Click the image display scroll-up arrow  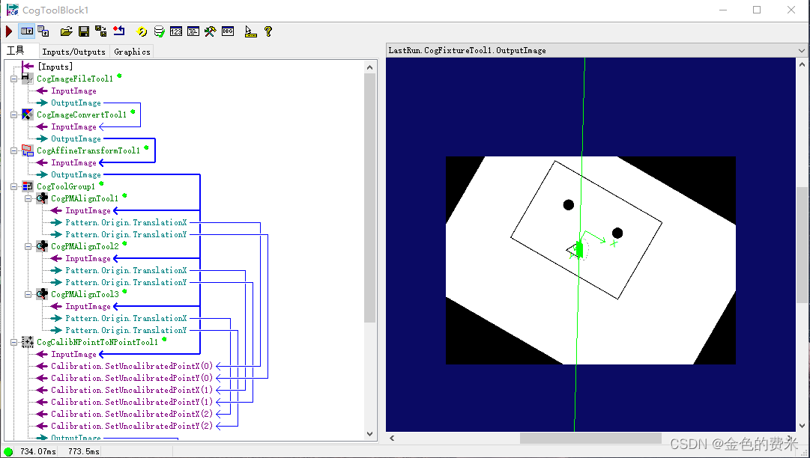click(802, 65)
